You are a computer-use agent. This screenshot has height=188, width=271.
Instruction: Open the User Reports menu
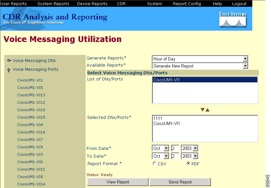pos(14,4)
